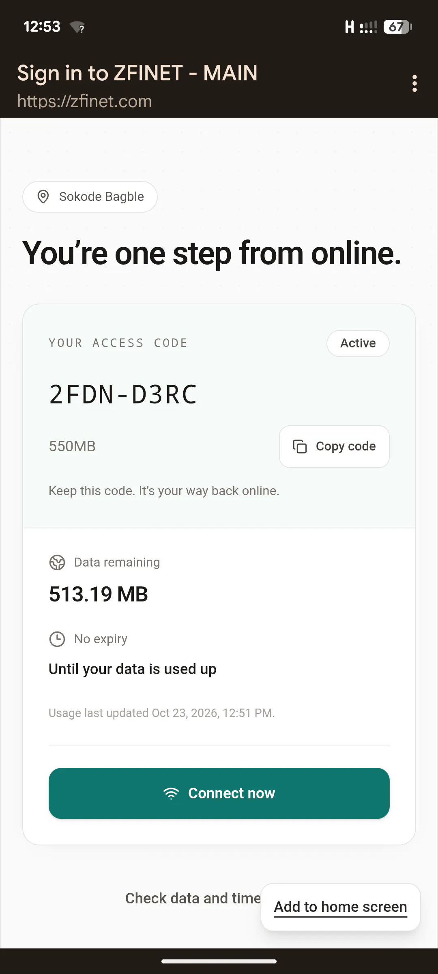438x974 pixels.
Task: Tap the Wi-Fi status icon in status bar
Action: coord(77,27)
